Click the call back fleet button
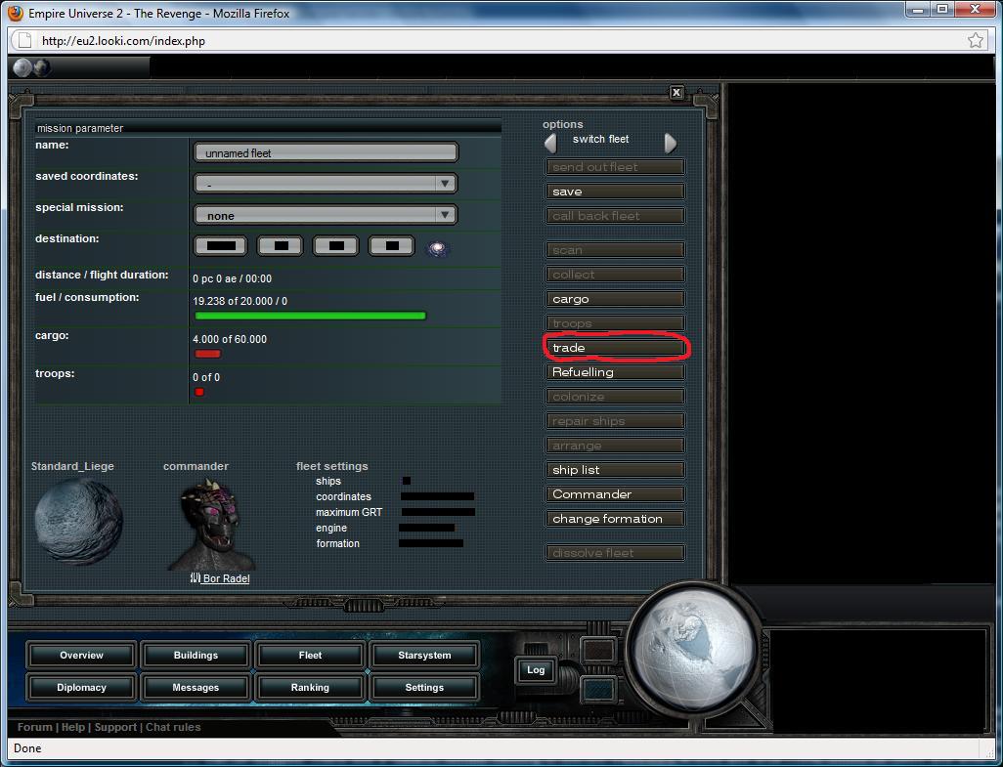Screen dimensions: 1003x767 [615, 215]
